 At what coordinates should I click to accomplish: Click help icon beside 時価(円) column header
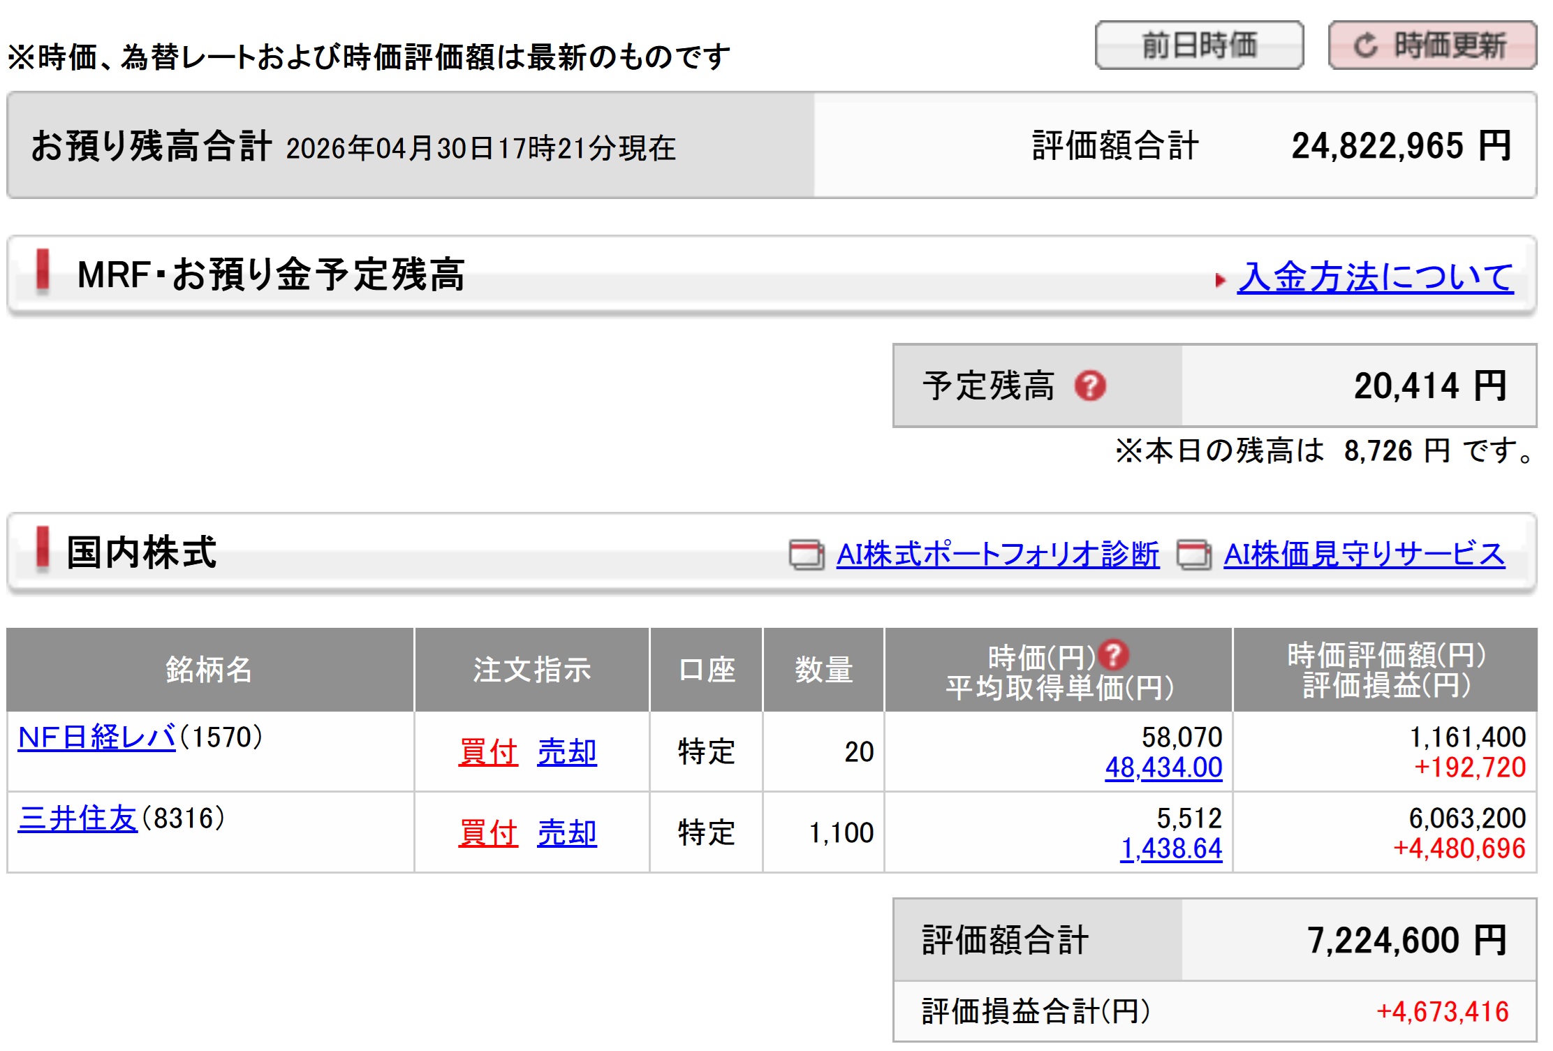(x=1113, y=654)
